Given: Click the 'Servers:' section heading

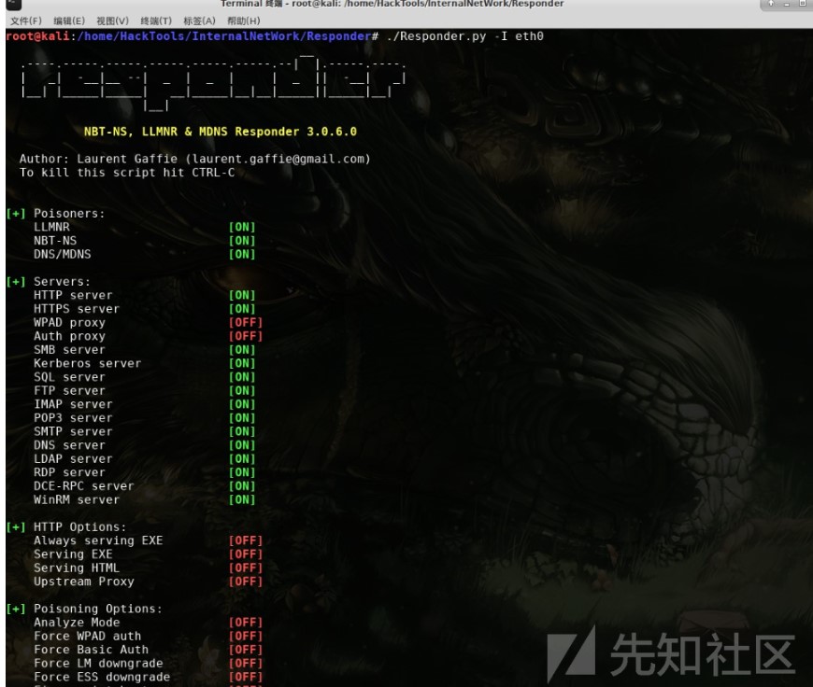Looking at the screenshot, I should tap(62, 282).
